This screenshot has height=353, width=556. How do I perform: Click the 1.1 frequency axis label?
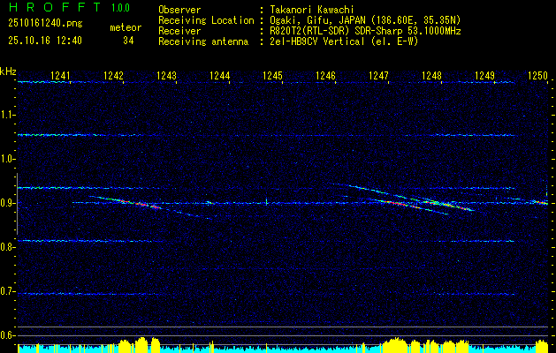(7, 115)
